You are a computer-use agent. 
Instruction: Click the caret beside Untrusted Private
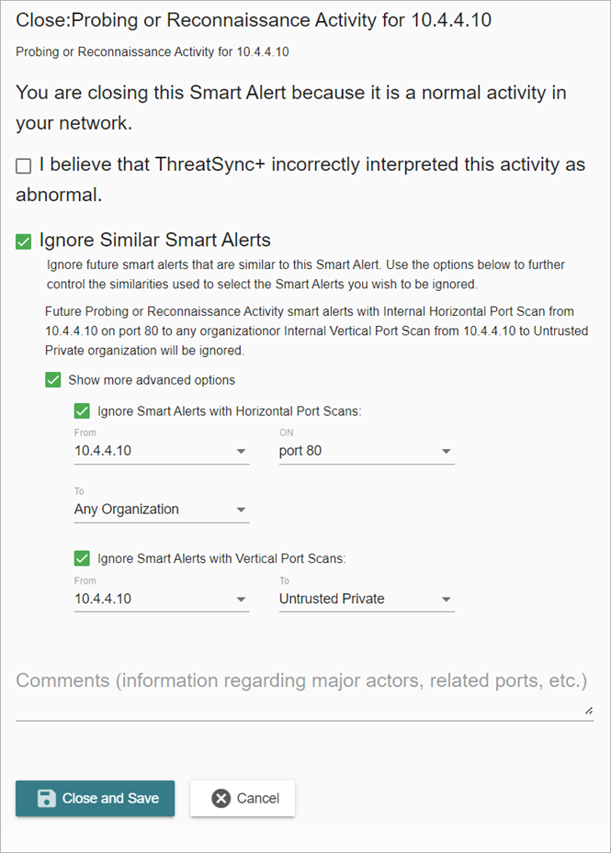447,600
